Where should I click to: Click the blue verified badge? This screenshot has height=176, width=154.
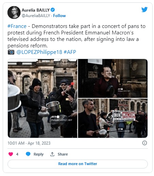tap(52, 10)
